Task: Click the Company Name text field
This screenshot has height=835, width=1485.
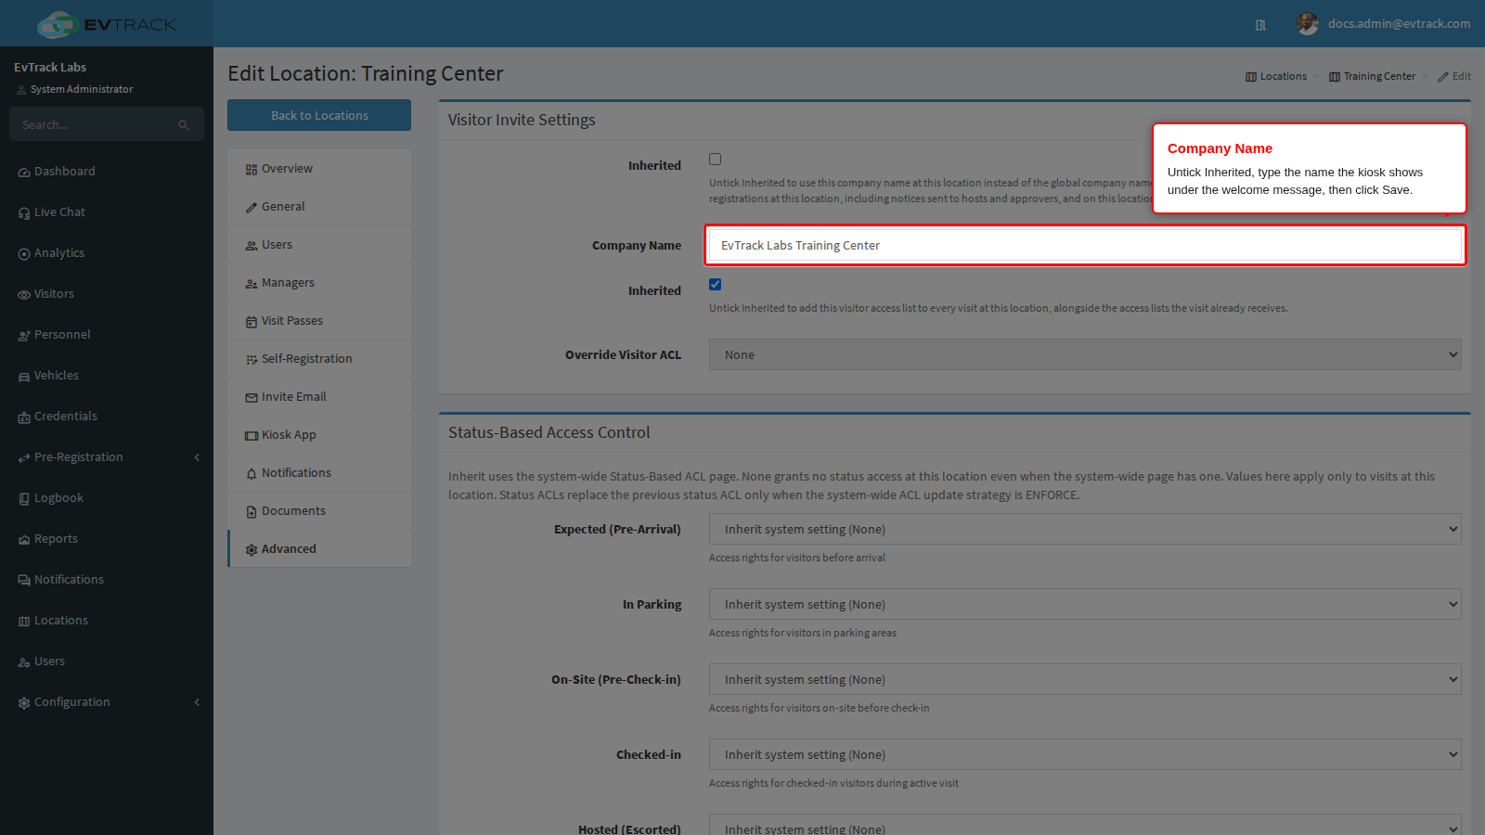Action: point(1085,245)
